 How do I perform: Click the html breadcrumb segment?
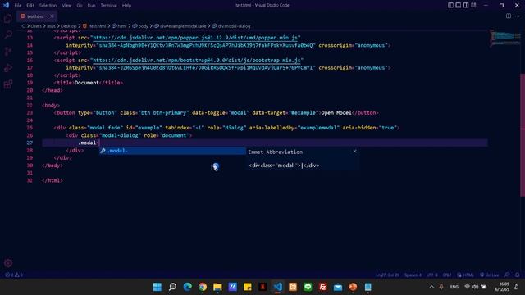pyautogui.click(x=119, y=26)
